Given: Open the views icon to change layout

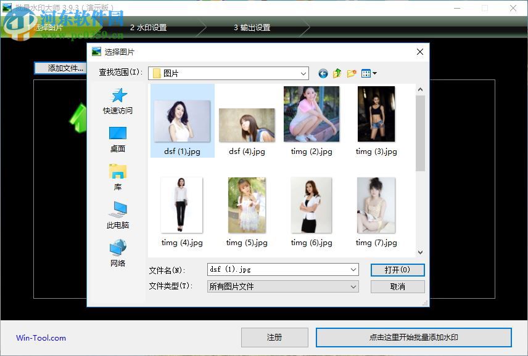Looking at the screenshot, I should click(x=368, y=73).
